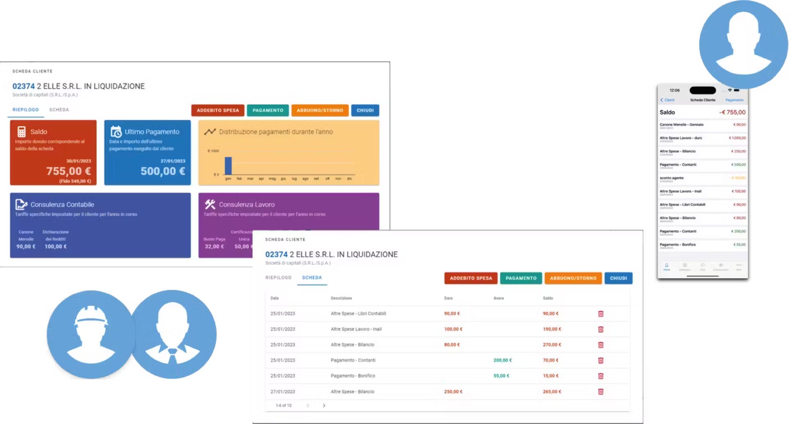Delete 'Pagamento - Bonifico' row with trash icon
This screenshot has height=424, width=789.
click(x=600, y=376)
